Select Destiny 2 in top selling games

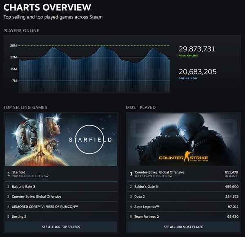click(x=61, y=217)
